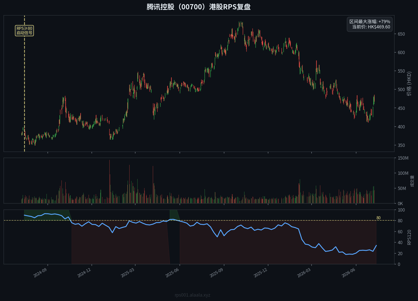Click the 2026-06 date axis label
Viewport: 418px width, 301px height.
click(x=348, y=273)
